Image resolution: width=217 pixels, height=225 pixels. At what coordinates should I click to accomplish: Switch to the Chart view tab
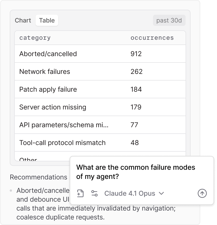coord(23,21)
